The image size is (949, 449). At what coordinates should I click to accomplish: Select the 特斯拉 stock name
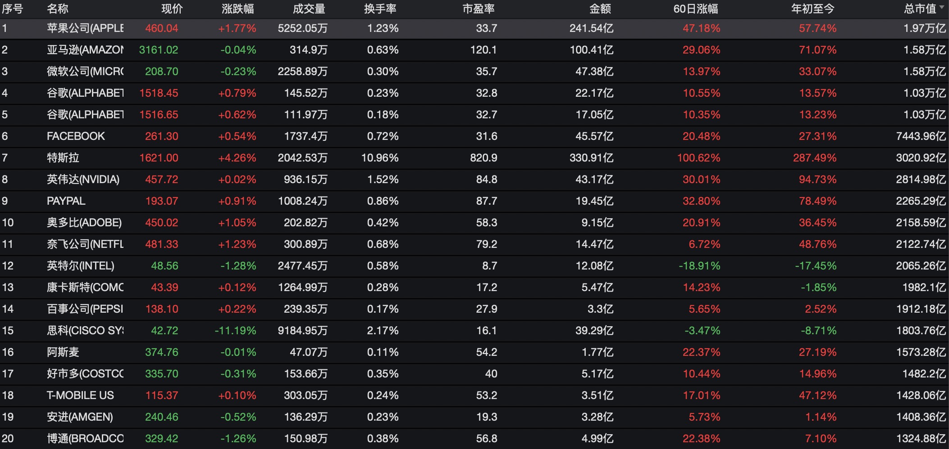click(x=63, y=158)
